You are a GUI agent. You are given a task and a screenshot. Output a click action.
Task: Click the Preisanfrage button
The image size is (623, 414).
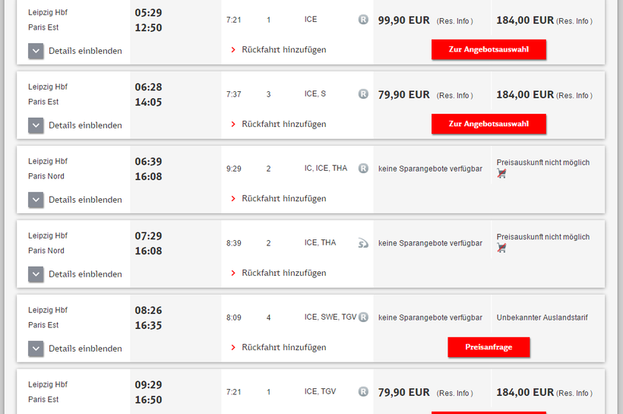(489, 347)
